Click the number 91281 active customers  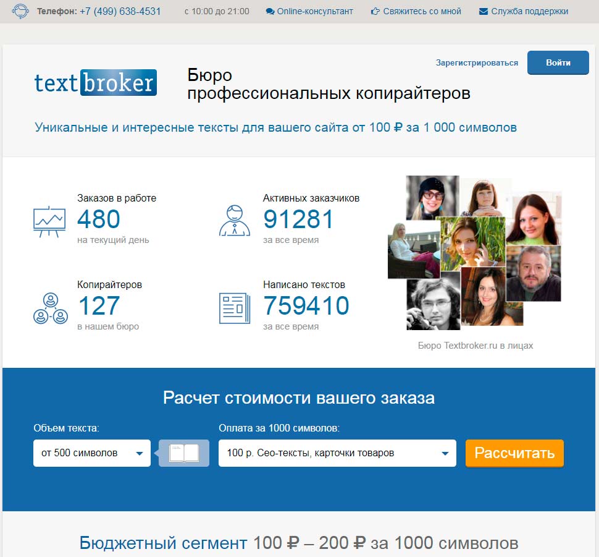[x=298, y=219]
